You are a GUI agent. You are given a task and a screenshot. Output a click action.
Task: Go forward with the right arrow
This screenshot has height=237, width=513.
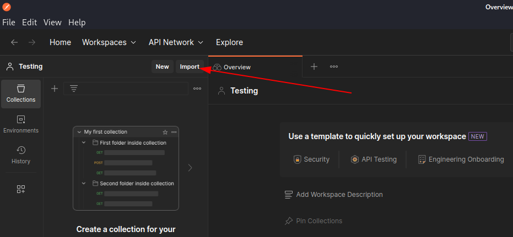(32, 42)
